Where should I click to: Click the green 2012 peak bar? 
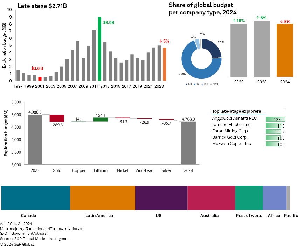99,49
